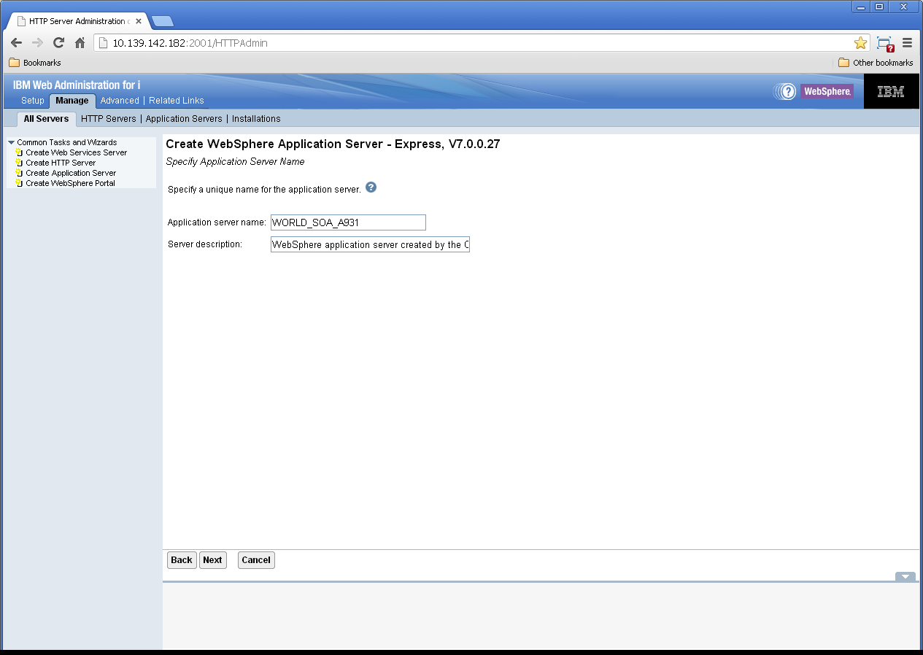Click the Back button
The width and height of the screenshot is (923, 655).
182,560
